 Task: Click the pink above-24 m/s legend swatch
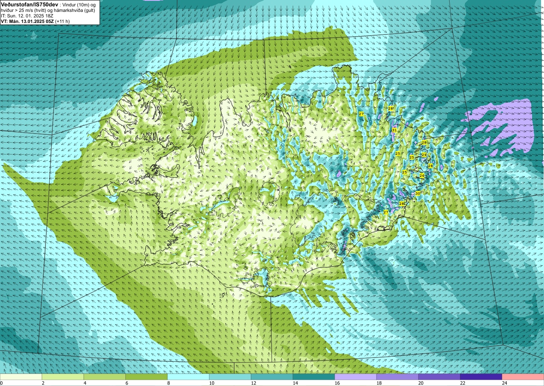click(523, 377)
